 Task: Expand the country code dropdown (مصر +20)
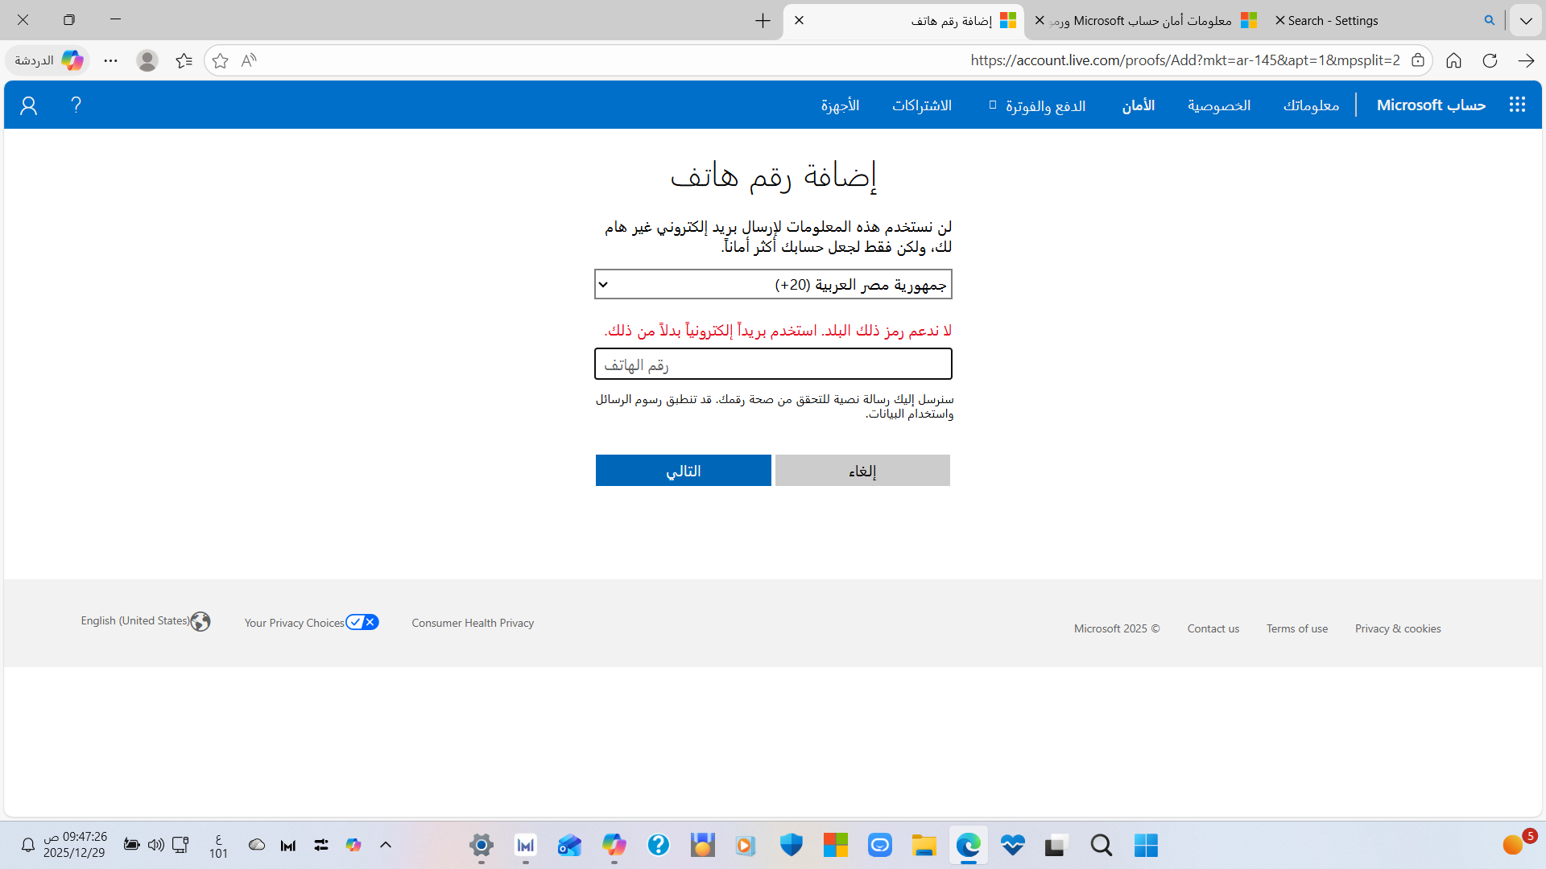coord(773,284)
